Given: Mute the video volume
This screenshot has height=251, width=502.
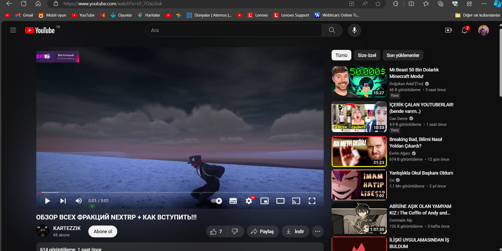Looking at the screenshot, I should [79, 201].
